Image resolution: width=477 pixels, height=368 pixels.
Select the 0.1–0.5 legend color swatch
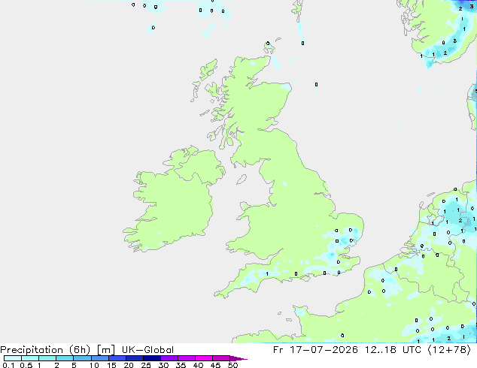[13, 358]
